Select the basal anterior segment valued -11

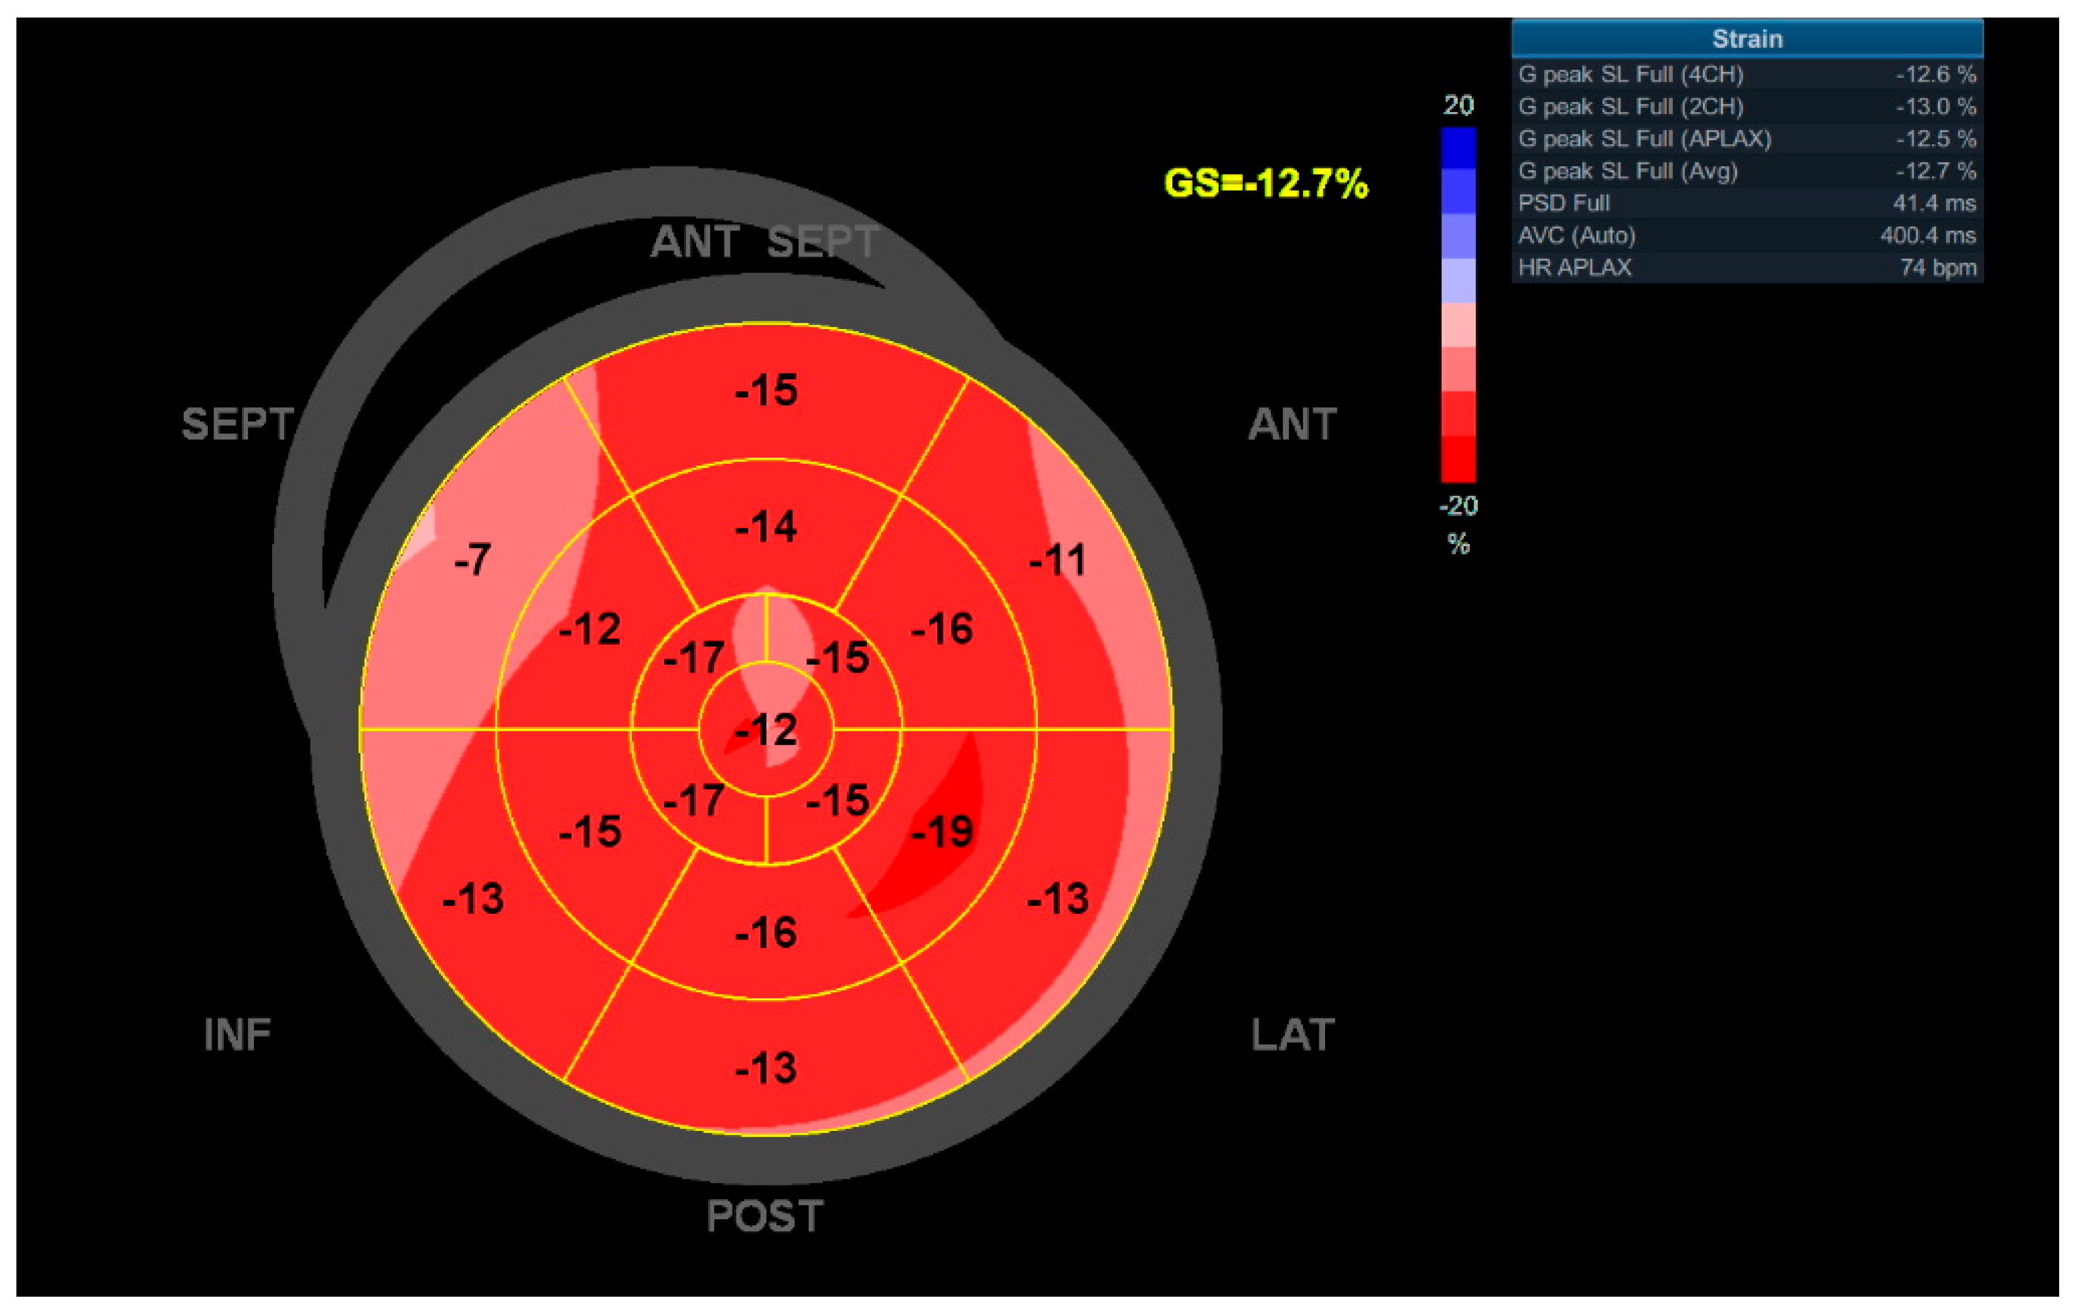coord(1058,560)
